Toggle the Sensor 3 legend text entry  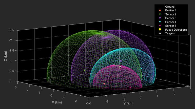171,18
